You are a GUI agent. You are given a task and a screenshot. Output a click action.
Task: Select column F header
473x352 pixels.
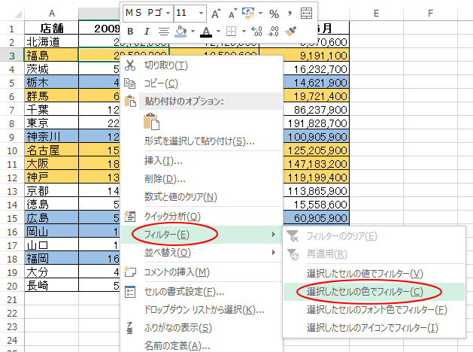coord(430,14)
